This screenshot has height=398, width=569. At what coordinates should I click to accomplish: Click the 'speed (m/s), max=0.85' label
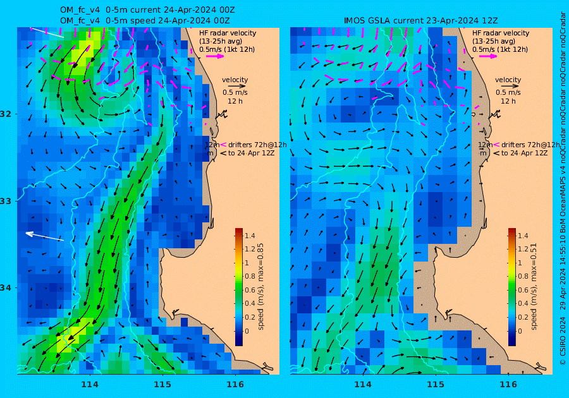coord(260,286)
